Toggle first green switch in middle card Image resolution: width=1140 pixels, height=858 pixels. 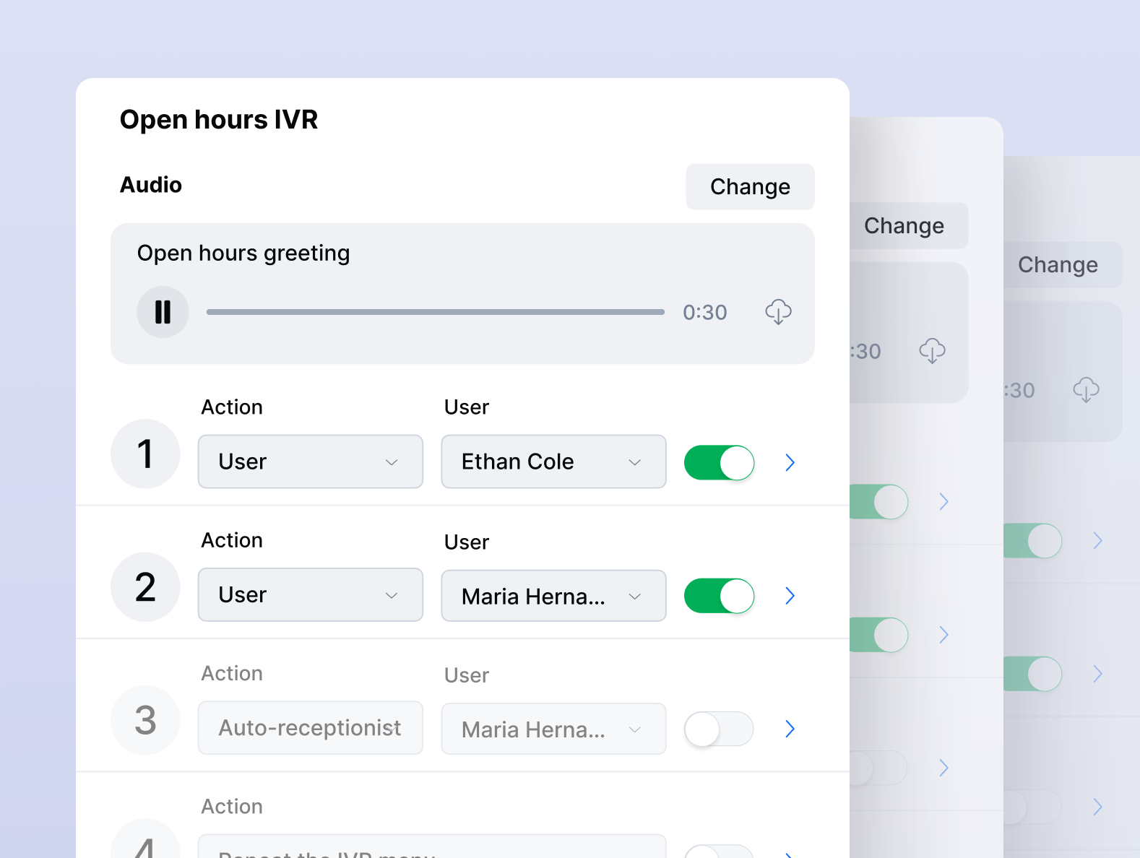(879, 502)
